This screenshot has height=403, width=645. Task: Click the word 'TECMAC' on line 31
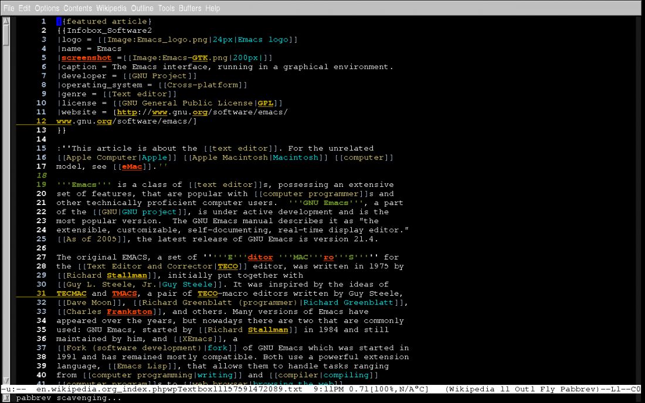click(x=71, y=293)
